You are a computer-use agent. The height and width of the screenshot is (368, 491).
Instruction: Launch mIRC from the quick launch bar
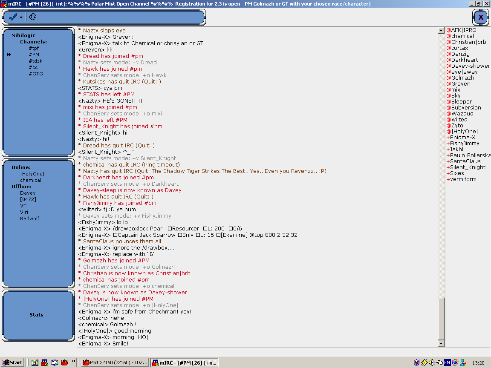click(44, 363)
